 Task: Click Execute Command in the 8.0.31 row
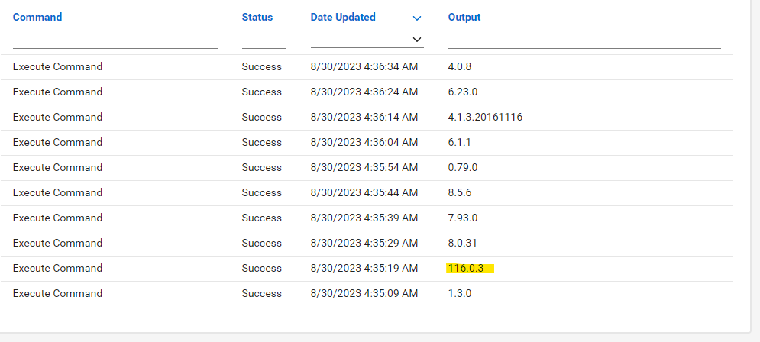coord(57,243)
